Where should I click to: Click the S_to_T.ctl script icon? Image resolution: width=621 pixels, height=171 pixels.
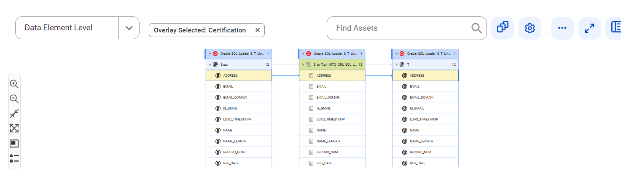(308, 64)
